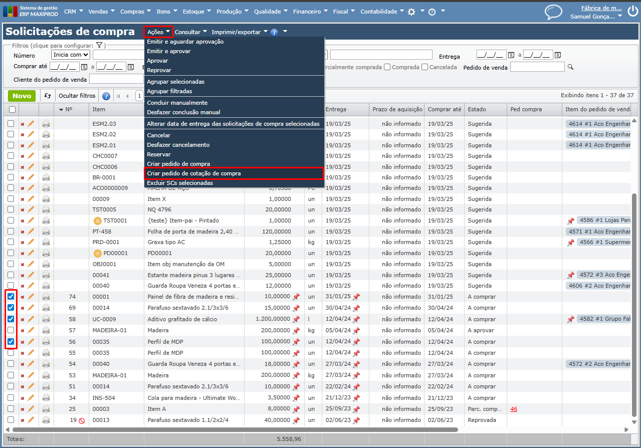Check the checkbox for request number 57
Image resolution: width=641 pixels, height=448 pixels.
[11, 330]
